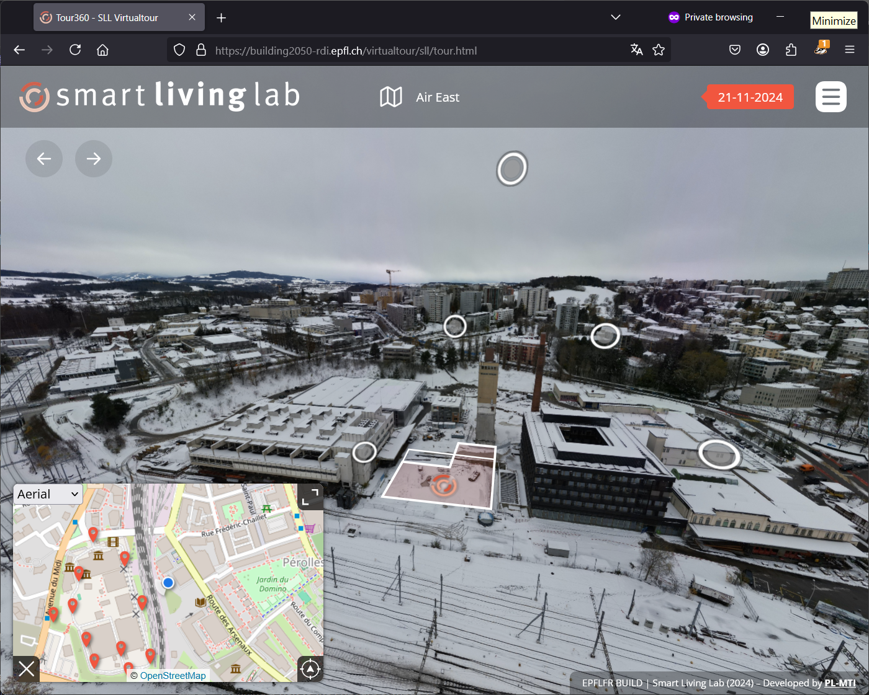Viewport: 869px width, 695px height.
Task: Go to the next panorama with right arrow
Action: coord(94,159)
